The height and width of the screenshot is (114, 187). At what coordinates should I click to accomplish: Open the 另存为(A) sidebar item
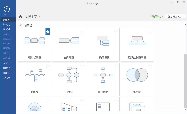pos(8,39)
